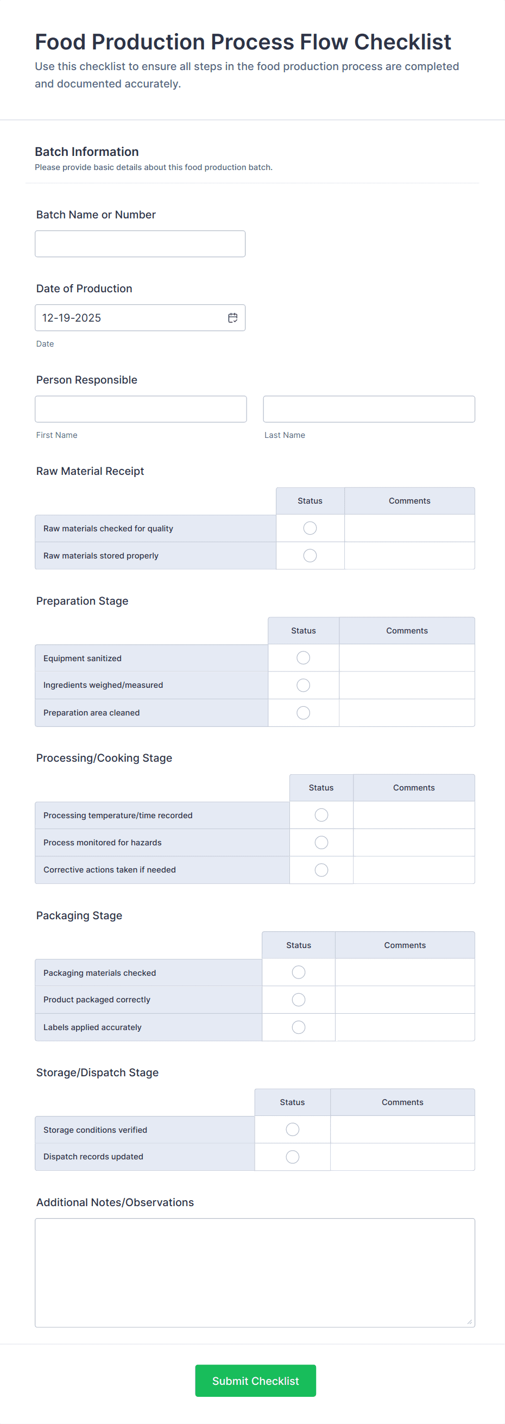Click the Additional Notes/Observations text area
The image size is (505, 1424).
pyautogui.click(x=255, y=1272)
